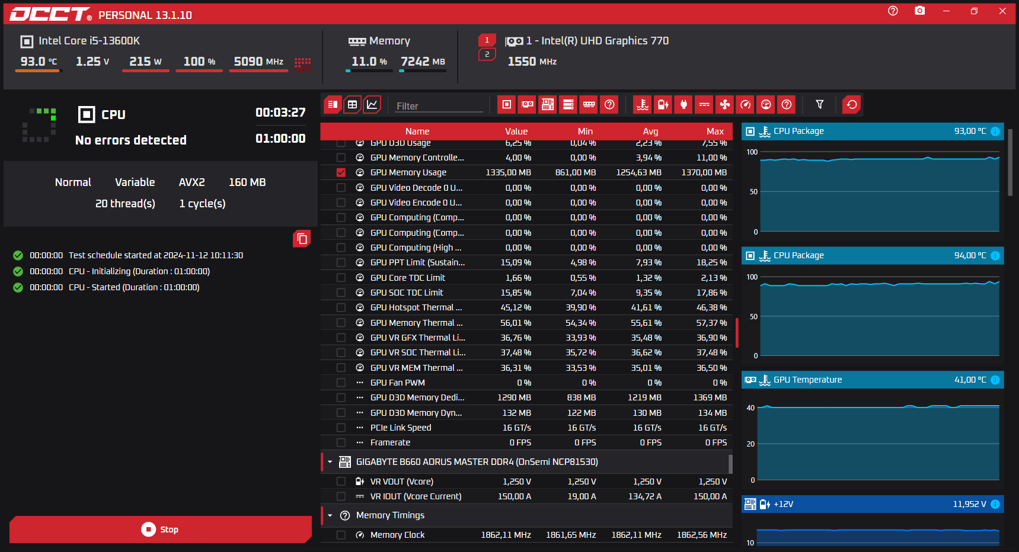Uncheck the GPU Memory Usage checkbox
Image resolution: width=1019 pixels, height=552 pixels.
coord(341,173)
